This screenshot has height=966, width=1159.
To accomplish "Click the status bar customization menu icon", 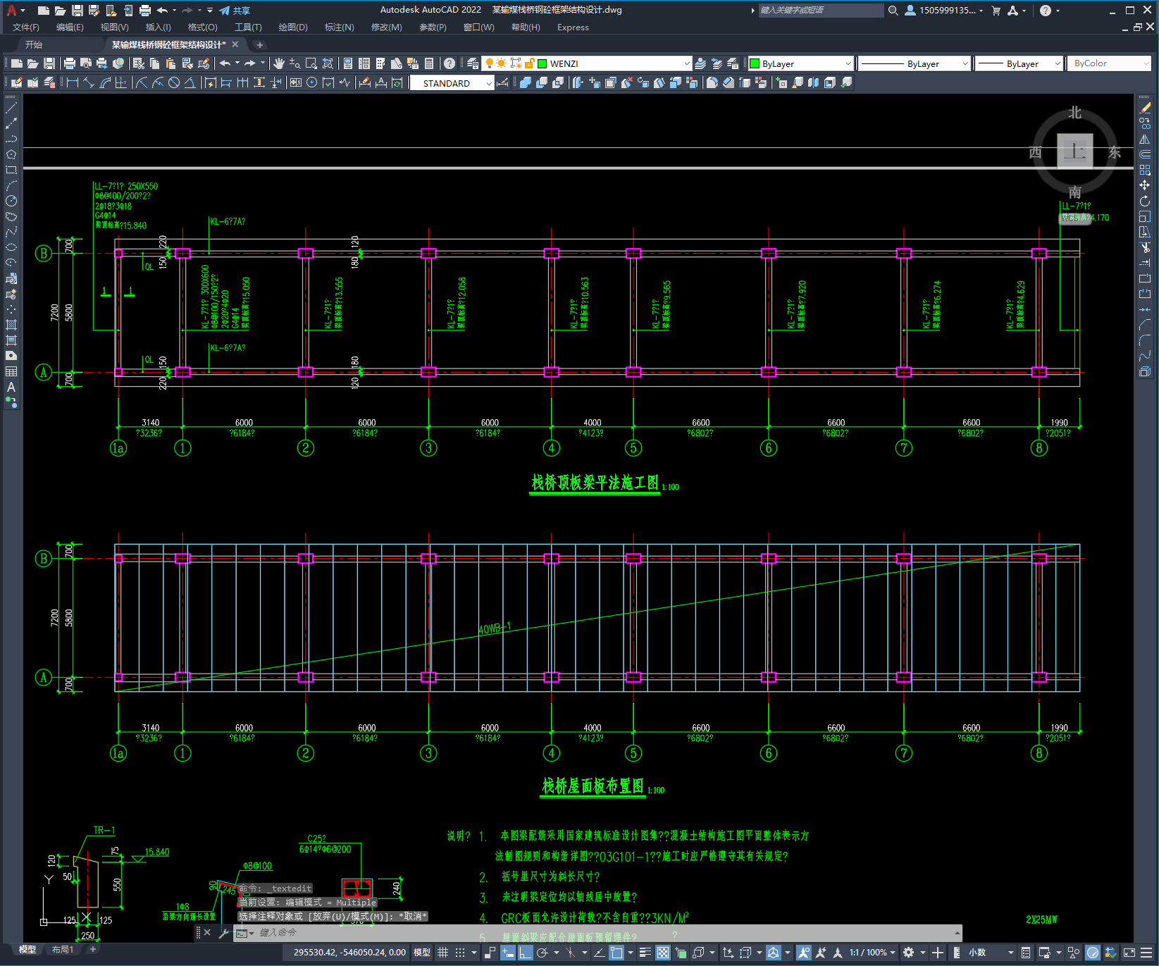I will point(1147,953).
